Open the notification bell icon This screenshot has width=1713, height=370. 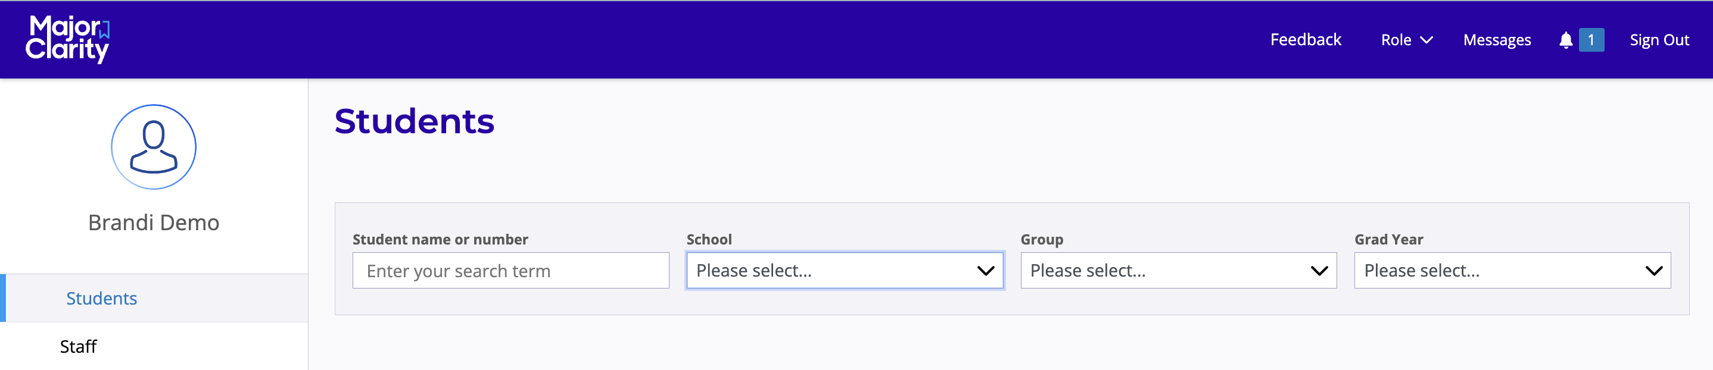(1565, 40)
